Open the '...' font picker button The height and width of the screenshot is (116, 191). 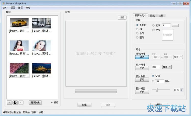[175, 25]
